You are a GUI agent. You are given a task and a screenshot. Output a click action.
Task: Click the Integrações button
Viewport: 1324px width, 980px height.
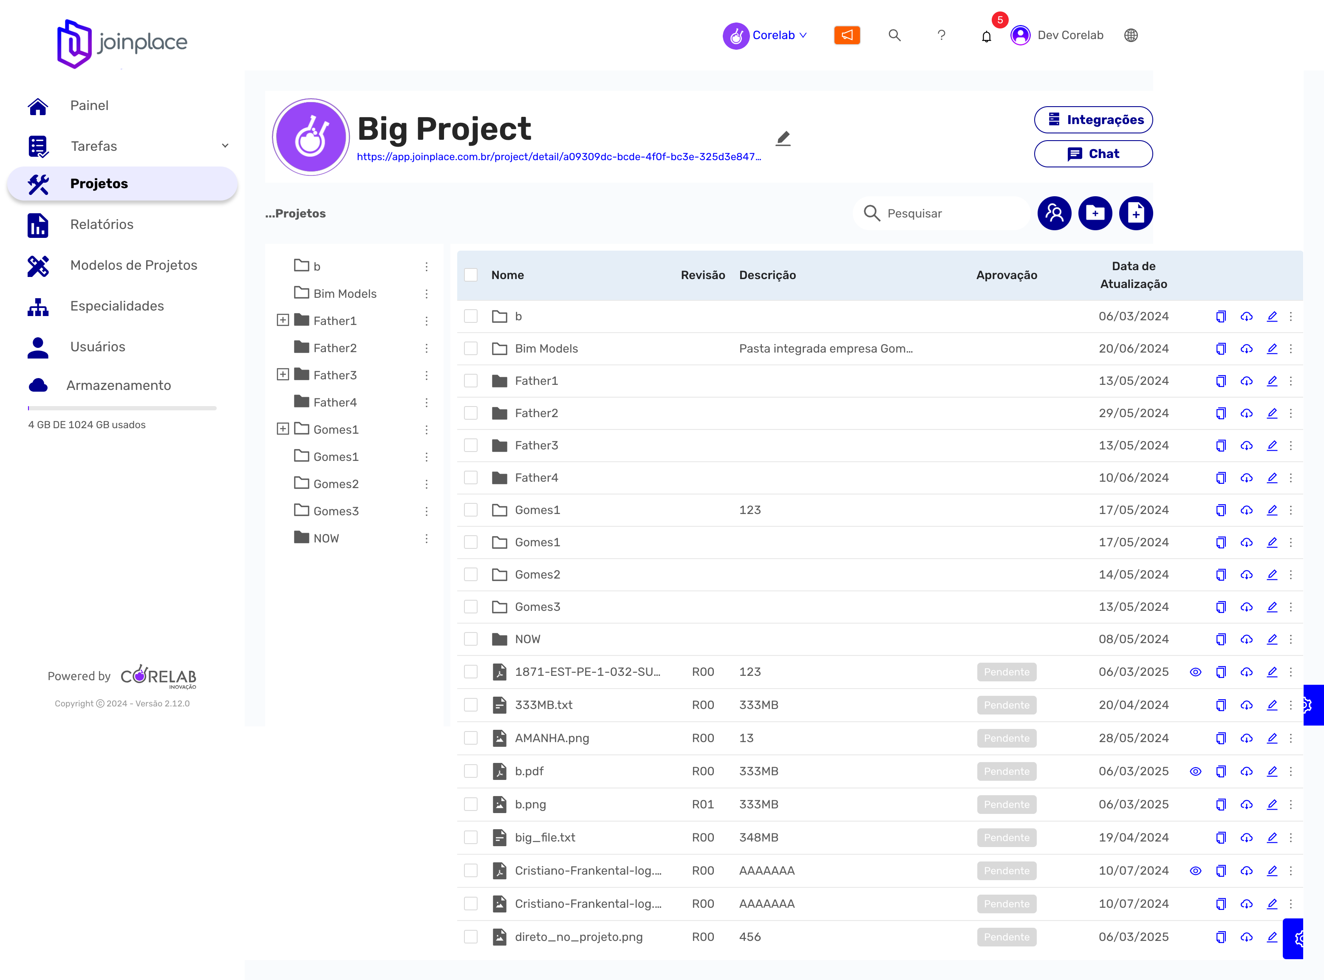[1092, 120]
